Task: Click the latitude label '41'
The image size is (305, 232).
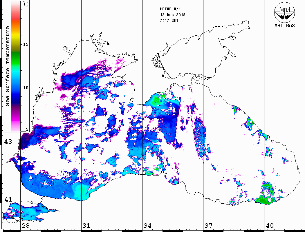Action: pos(8,199)
